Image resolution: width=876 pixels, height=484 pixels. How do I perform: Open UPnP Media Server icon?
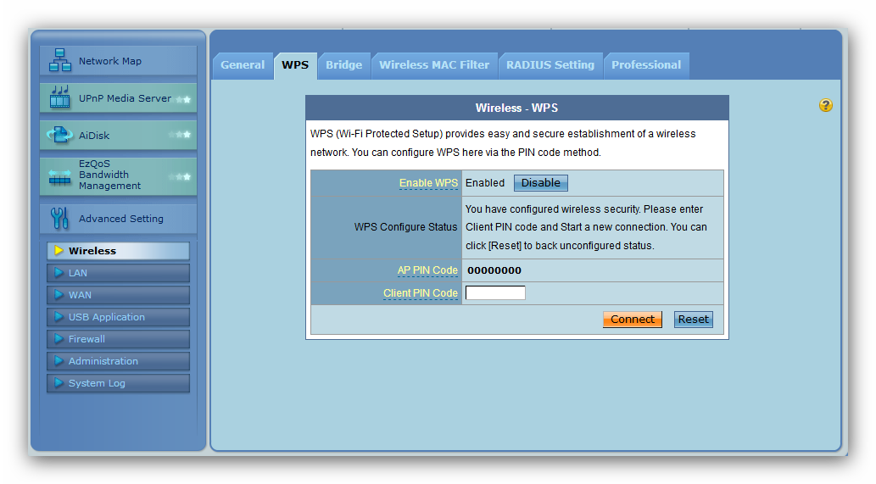point(60,98)
